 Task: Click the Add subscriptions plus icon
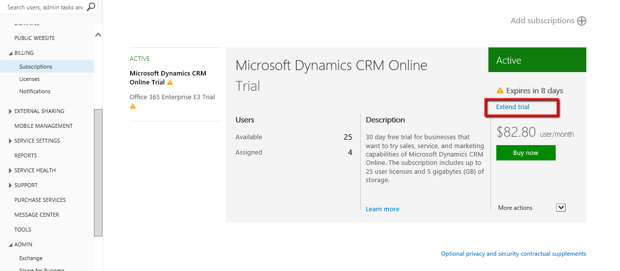582,21
